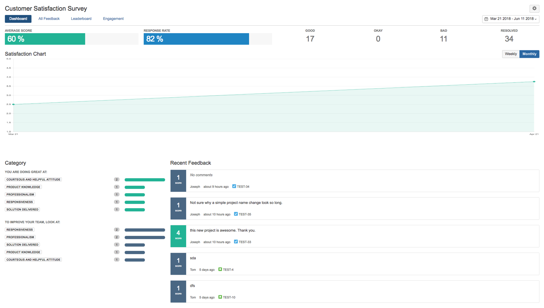Switch chart to Monthly view
This screenshot has width=544, height=308.
tap(529, 54)
